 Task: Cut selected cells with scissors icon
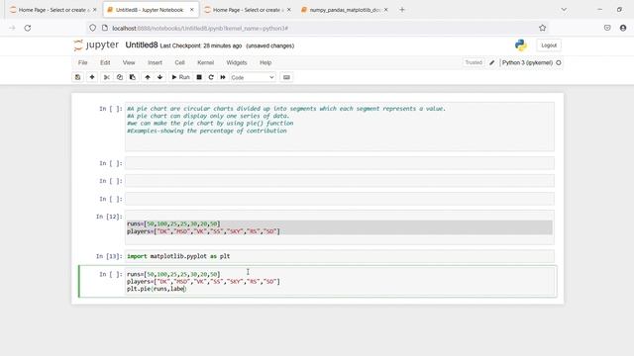coord(107,77)
